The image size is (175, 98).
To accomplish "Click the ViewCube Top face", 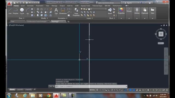I will tap(161, 34).
